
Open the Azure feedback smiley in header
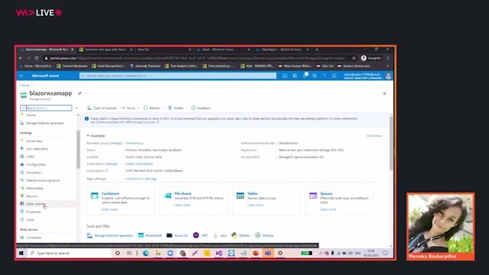334,76
